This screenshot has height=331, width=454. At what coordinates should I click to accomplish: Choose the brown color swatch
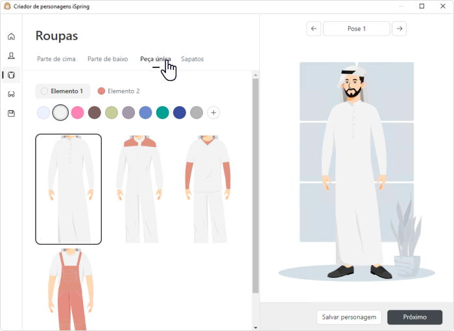(x=95, y=113)
